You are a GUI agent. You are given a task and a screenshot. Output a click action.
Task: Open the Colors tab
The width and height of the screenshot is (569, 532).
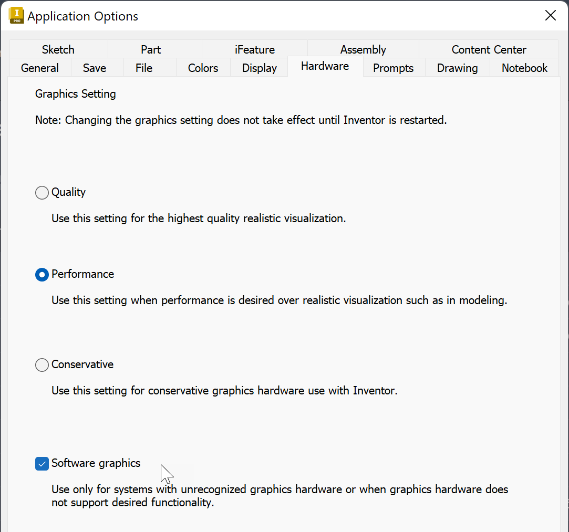click(x=203, y=68)
